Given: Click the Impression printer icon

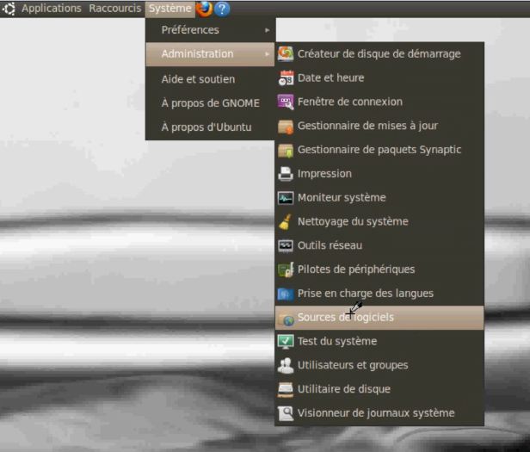Looking at the screenshot, I should (286, 174).
